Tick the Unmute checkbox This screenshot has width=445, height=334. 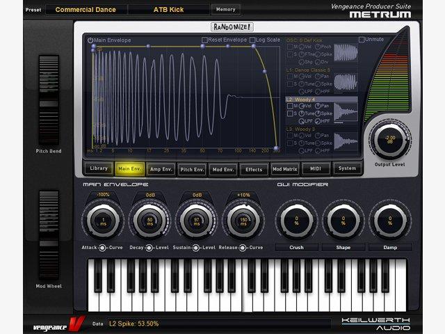point(362,40)
